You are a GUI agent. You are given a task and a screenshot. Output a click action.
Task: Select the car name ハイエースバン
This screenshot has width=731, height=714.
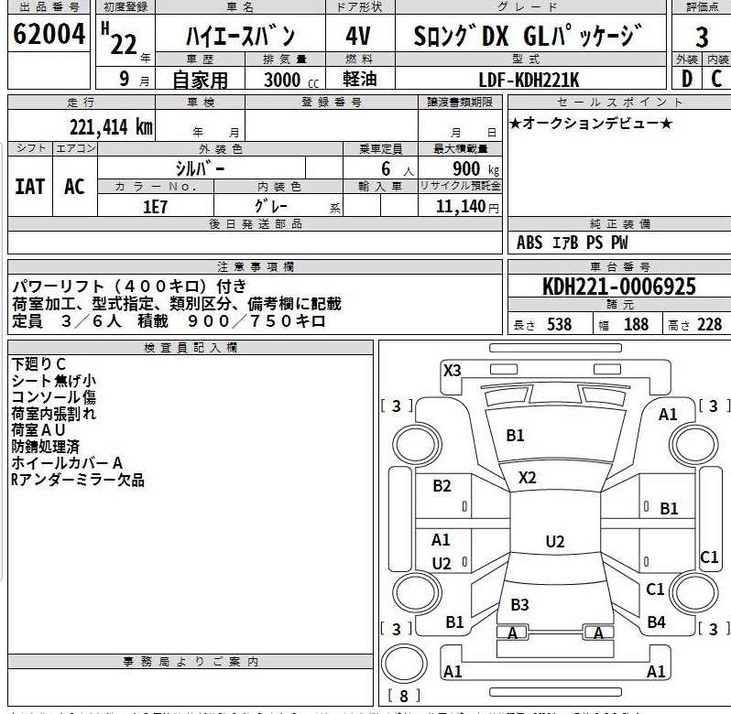(240, 36)
